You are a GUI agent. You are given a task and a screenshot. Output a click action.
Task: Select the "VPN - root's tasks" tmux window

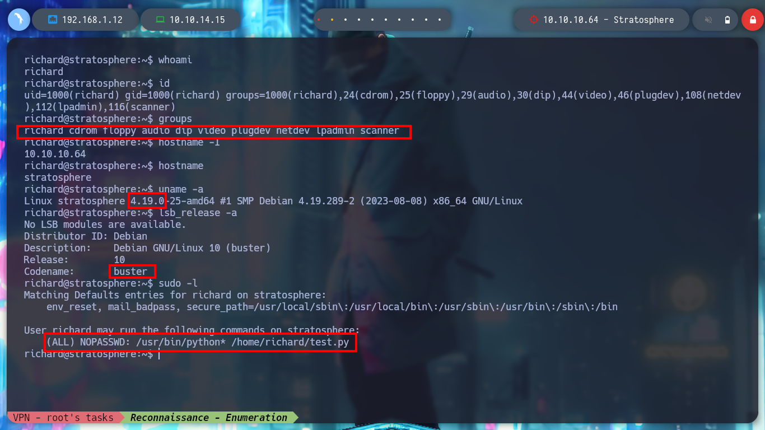pyautogui.click(x=63, y=417)
